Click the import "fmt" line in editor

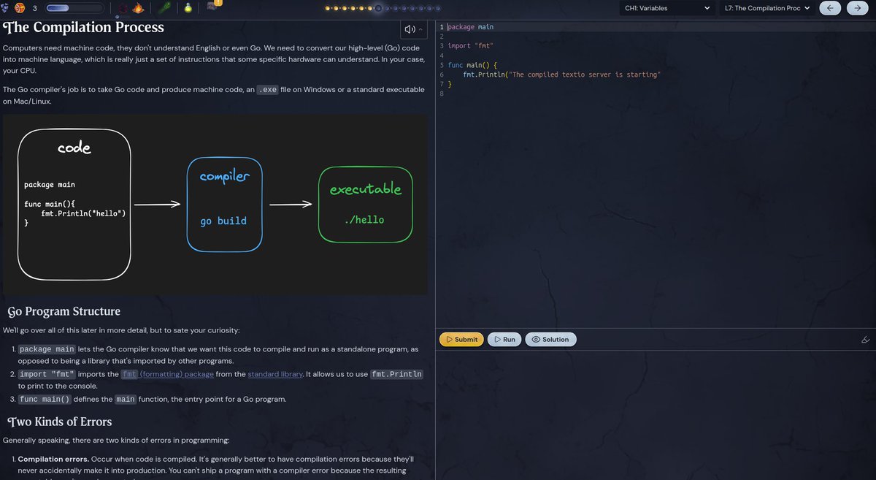tap(470, 46)
